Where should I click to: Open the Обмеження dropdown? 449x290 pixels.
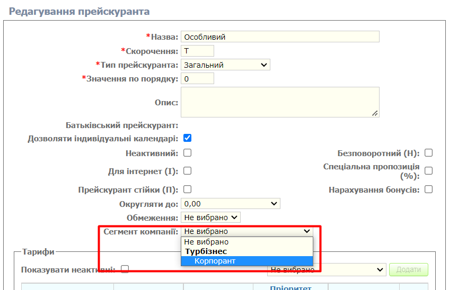click(210, 217)
